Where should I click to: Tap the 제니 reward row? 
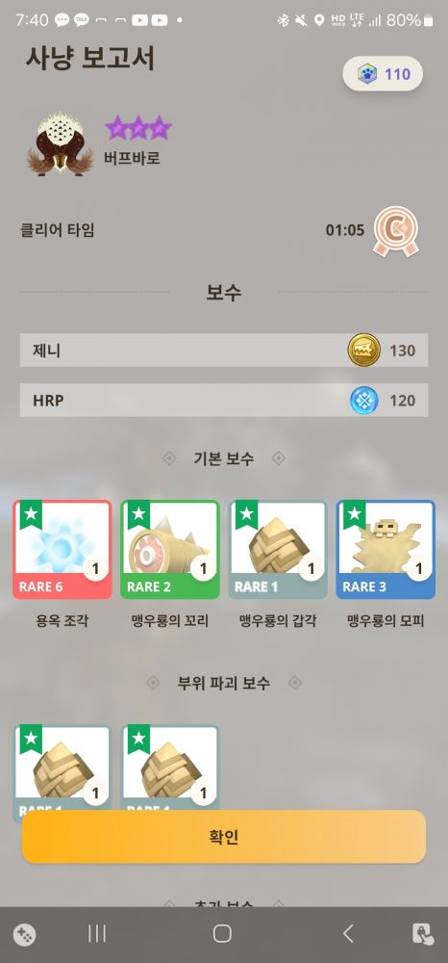(x=224, y=351)
